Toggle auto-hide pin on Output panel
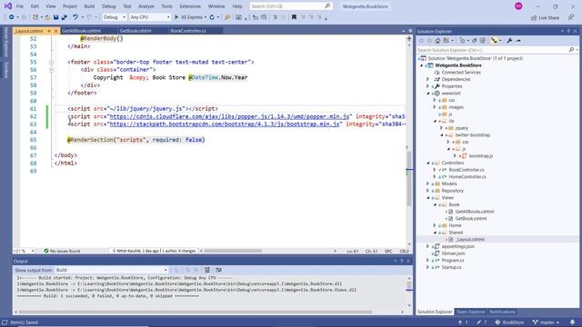Viewport: 582px width, 327px height. tap(402, 261)
